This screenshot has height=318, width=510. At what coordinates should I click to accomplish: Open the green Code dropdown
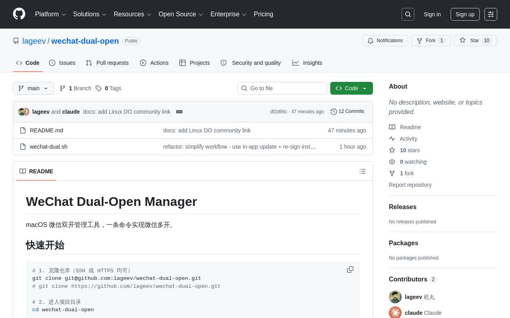(351, 88)
